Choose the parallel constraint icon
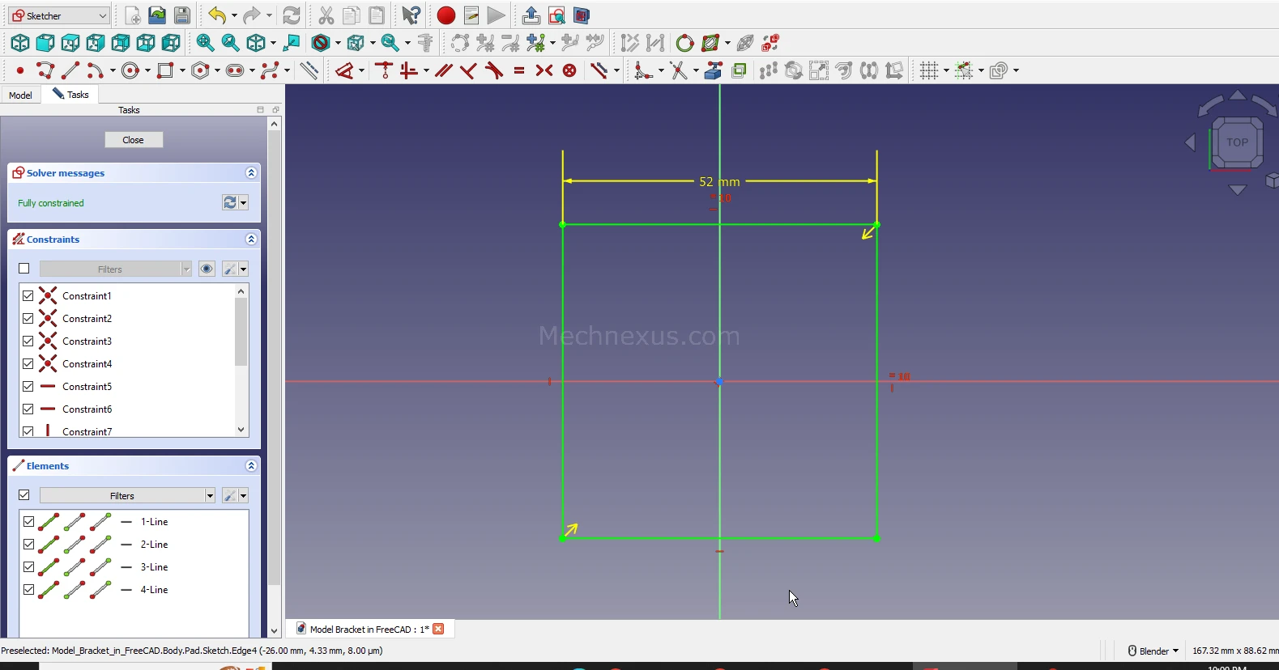The image size is (1279, 670). [x=443, y=71]
